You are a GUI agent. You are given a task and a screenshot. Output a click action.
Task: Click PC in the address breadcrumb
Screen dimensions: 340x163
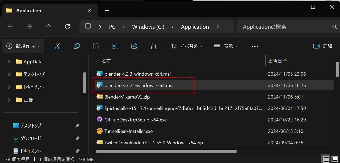[112, 27]
